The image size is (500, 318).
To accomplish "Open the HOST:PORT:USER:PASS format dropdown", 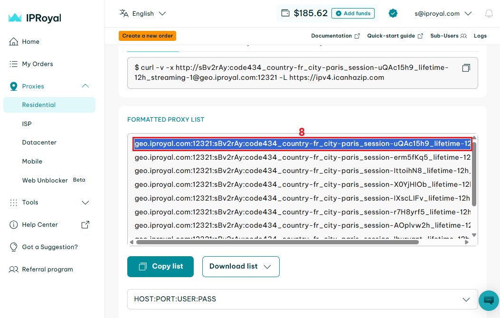I will coord(302,299).
